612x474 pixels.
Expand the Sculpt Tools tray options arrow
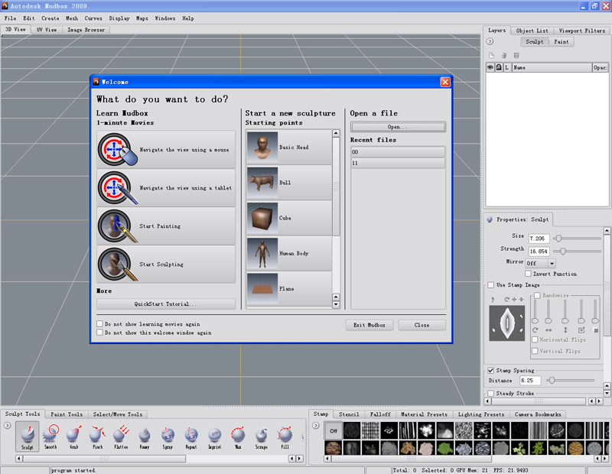click(x=8, y=425)
